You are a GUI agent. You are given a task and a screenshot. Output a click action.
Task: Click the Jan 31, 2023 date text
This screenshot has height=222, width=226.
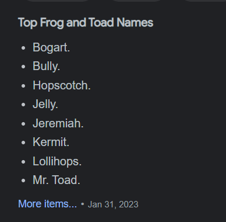coord(113,204)
